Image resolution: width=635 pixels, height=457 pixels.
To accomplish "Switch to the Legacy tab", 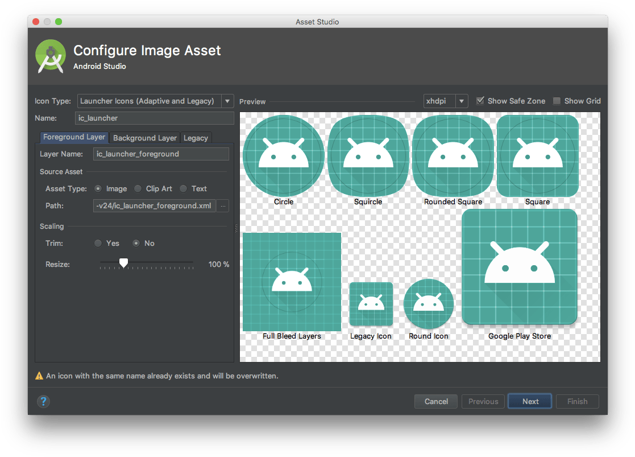I will (x=196, y=138).
